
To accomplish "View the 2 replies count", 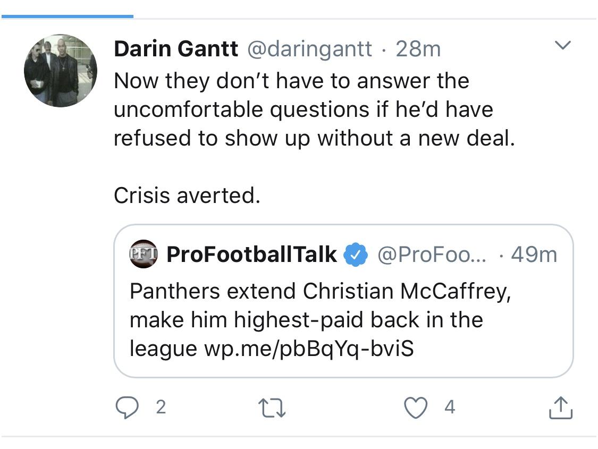I will click(161, 408).
